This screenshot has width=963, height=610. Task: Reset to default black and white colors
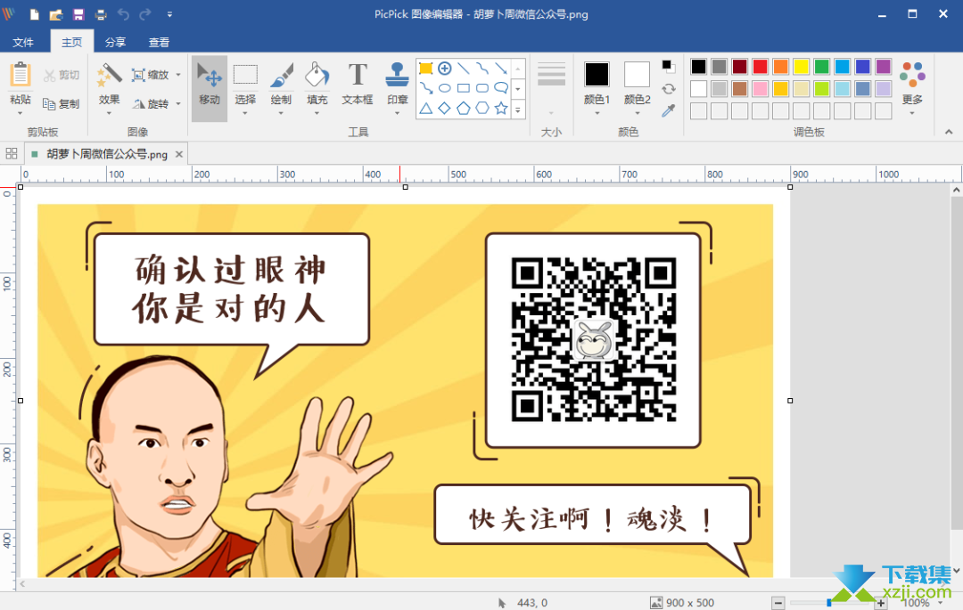point(668,66)
